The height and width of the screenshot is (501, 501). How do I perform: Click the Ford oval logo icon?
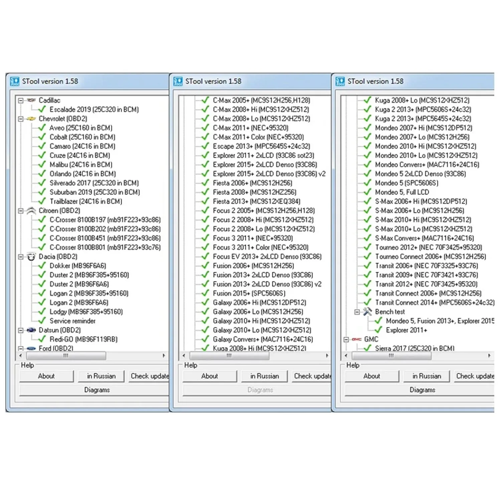tap(31, 348)
